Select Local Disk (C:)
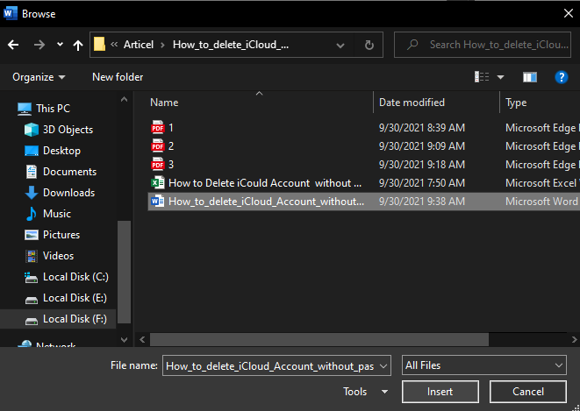This screenshot has width=580, height=411. tap(67, 277)
